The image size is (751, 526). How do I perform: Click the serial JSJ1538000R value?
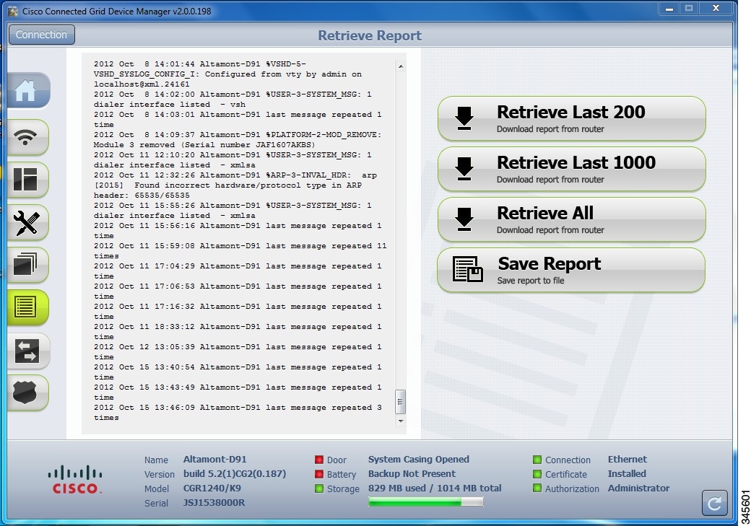(x=214, y=503)
